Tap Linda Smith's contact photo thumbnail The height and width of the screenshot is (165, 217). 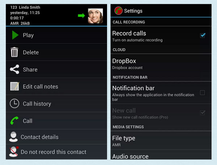pyautogui.click(x=95, y=16)
